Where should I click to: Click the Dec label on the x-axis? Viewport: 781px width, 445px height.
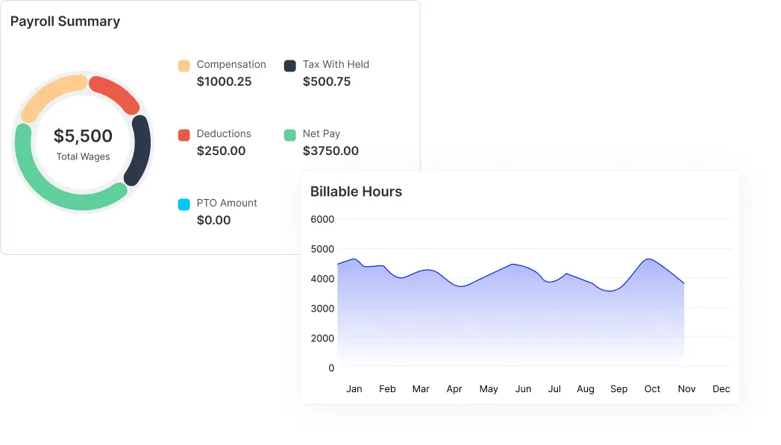click(x=721, y=388)
